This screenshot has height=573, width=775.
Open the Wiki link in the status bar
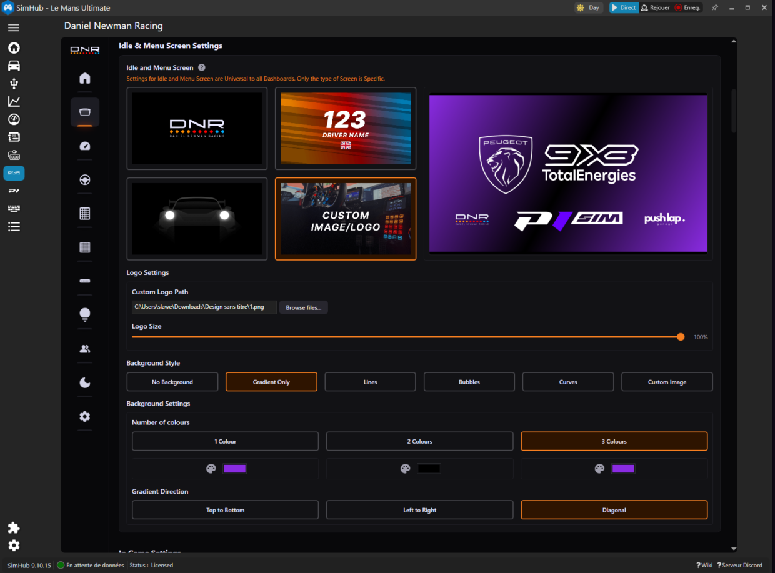tap(704, 564)
